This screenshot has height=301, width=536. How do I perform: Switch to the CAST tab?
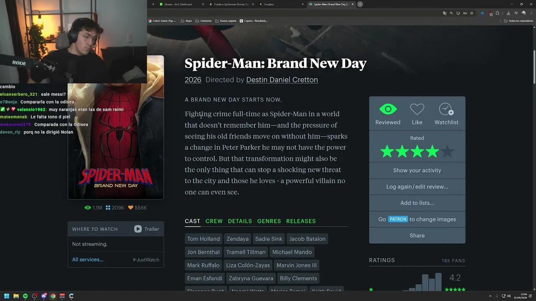193,221
